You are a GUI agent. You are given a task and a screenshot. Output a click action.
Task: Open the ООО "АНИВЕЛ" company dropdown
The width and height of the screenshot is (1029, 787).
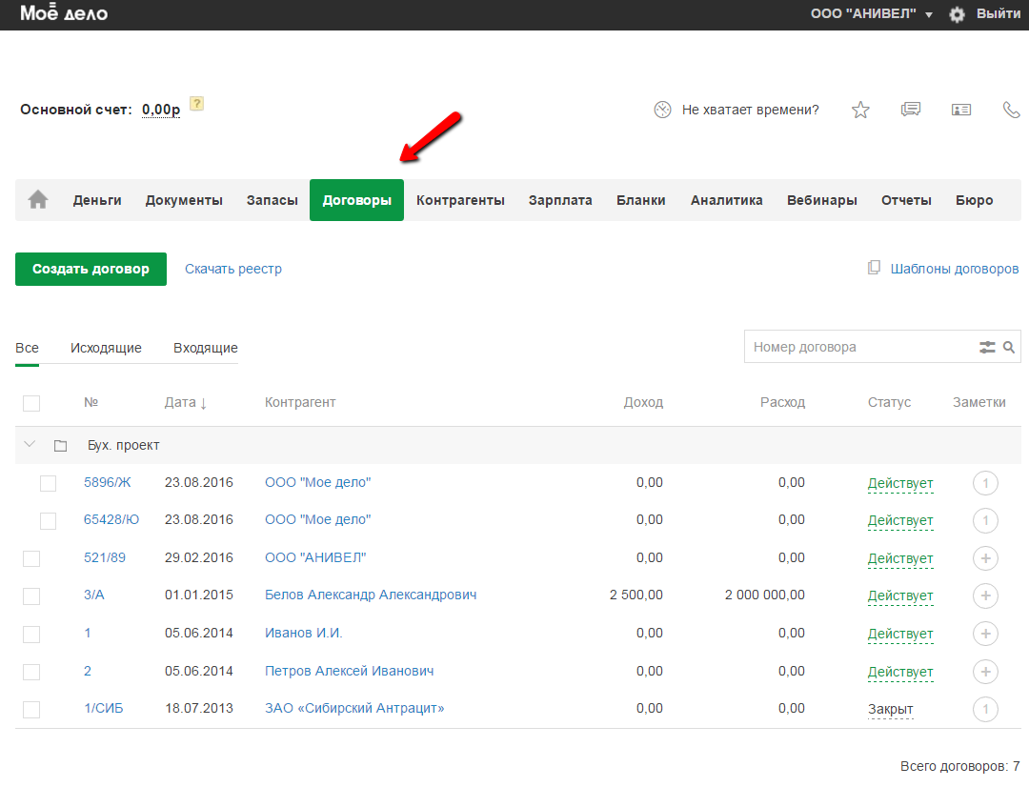coord(871,14)
